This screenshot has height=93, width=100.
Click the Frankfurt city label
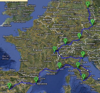tap(71, 26)
